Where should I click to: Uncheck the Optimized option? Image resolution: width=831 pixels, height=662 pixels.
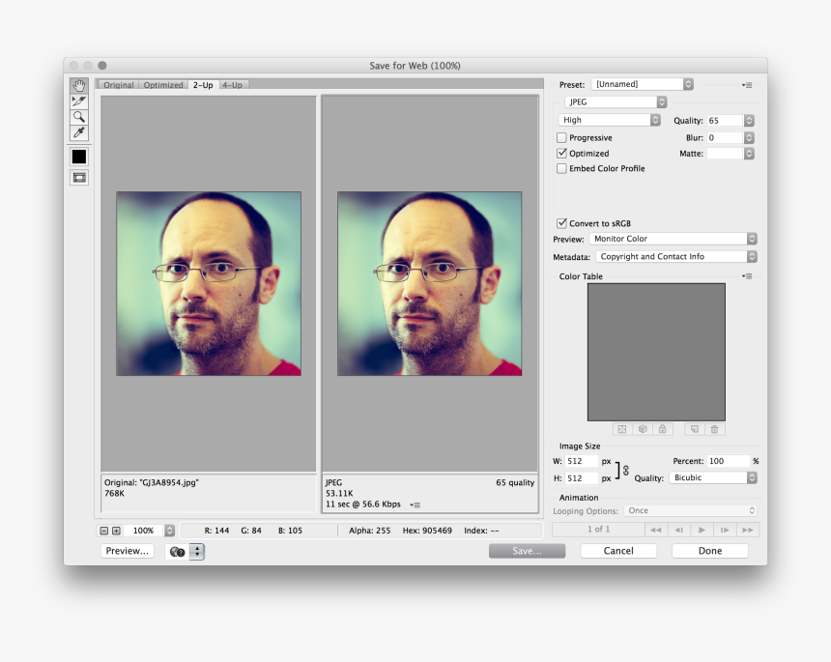coord(560,153)
